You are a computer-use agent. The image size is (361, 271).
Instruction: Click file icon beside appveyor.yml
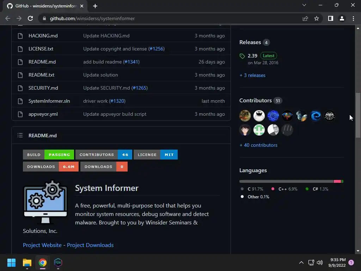click(x=20, y=114)
